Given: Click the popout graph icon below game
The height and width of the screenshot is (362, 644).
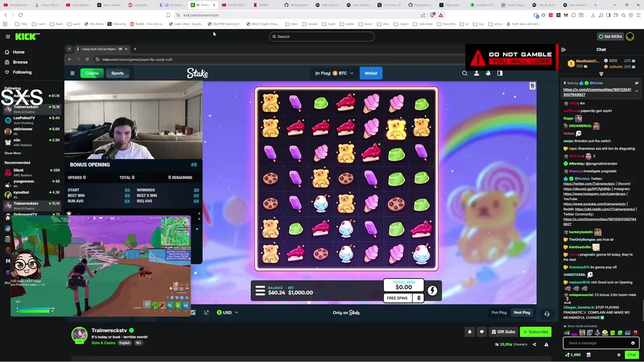Looking at the screenshot, I should pos(206,313).
